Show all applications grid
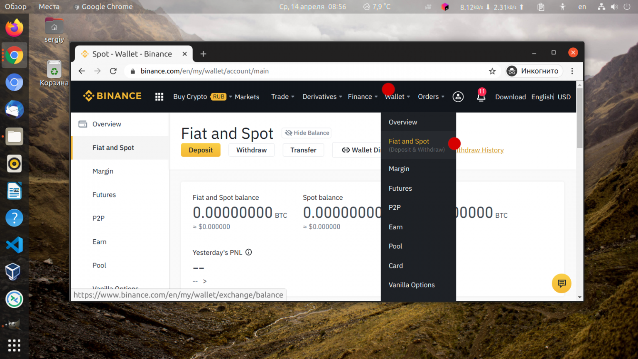Viewport: 638px width, 359px height. (14, 345)
